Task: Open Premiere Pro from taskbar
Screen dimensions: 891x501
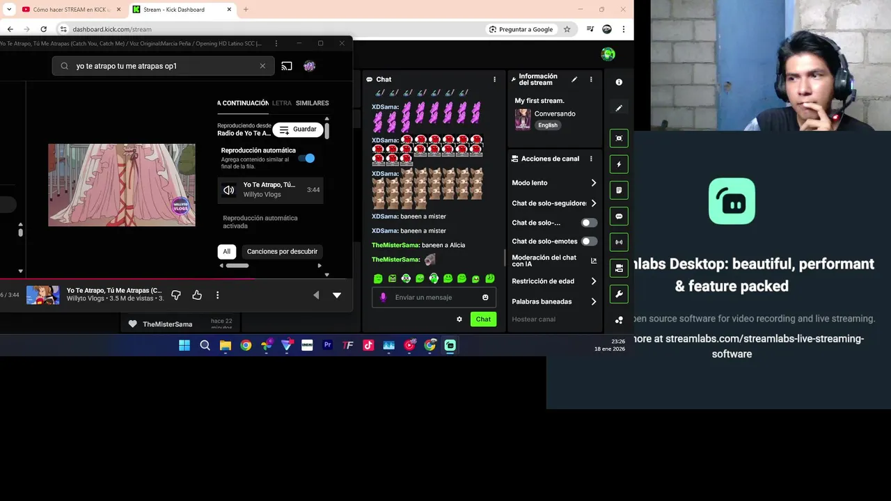Action: 327,345
